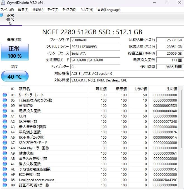
Task: Click the しきい値 column header
Action: 138,89
